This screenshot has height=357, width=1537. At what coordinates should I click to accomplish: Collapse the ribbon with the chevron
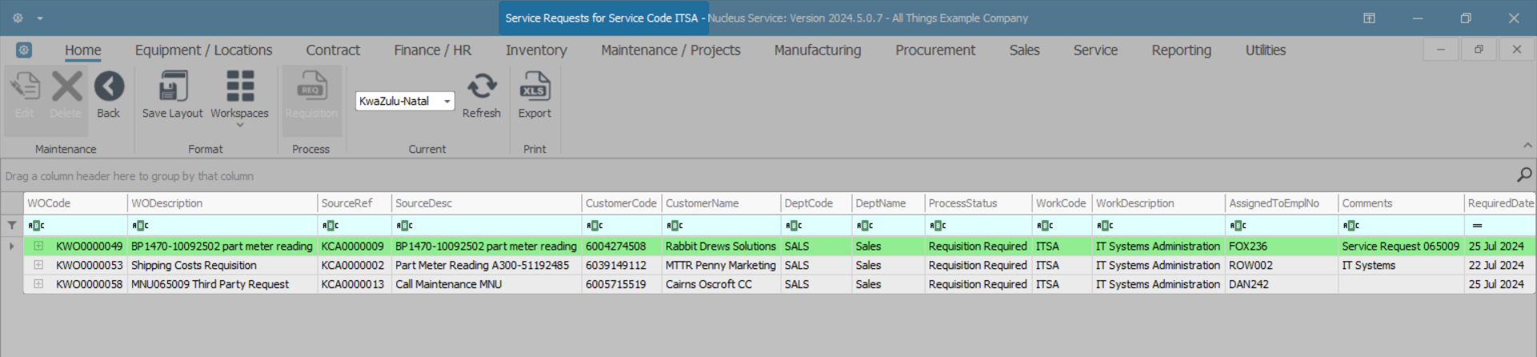tap(1527, 146)
